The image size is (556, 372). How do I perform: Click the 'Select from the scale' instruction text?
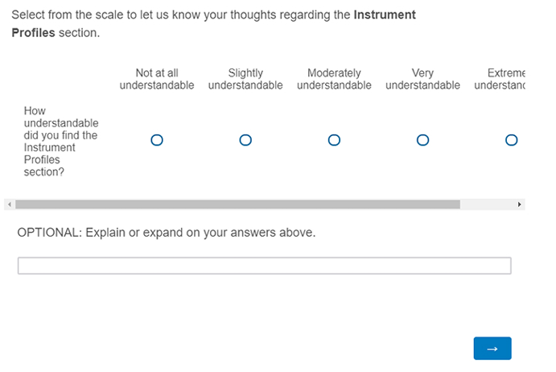coord(161,15)
